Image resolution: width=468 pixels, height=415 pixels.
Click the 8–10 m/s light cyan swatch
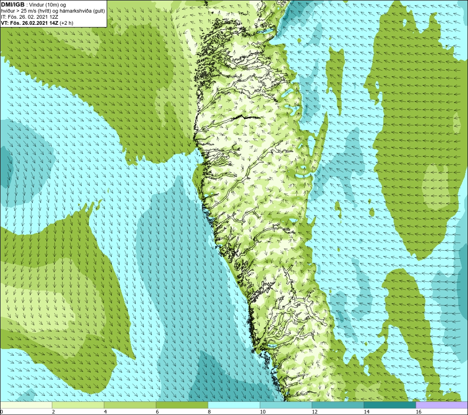(x=234, y=405)
